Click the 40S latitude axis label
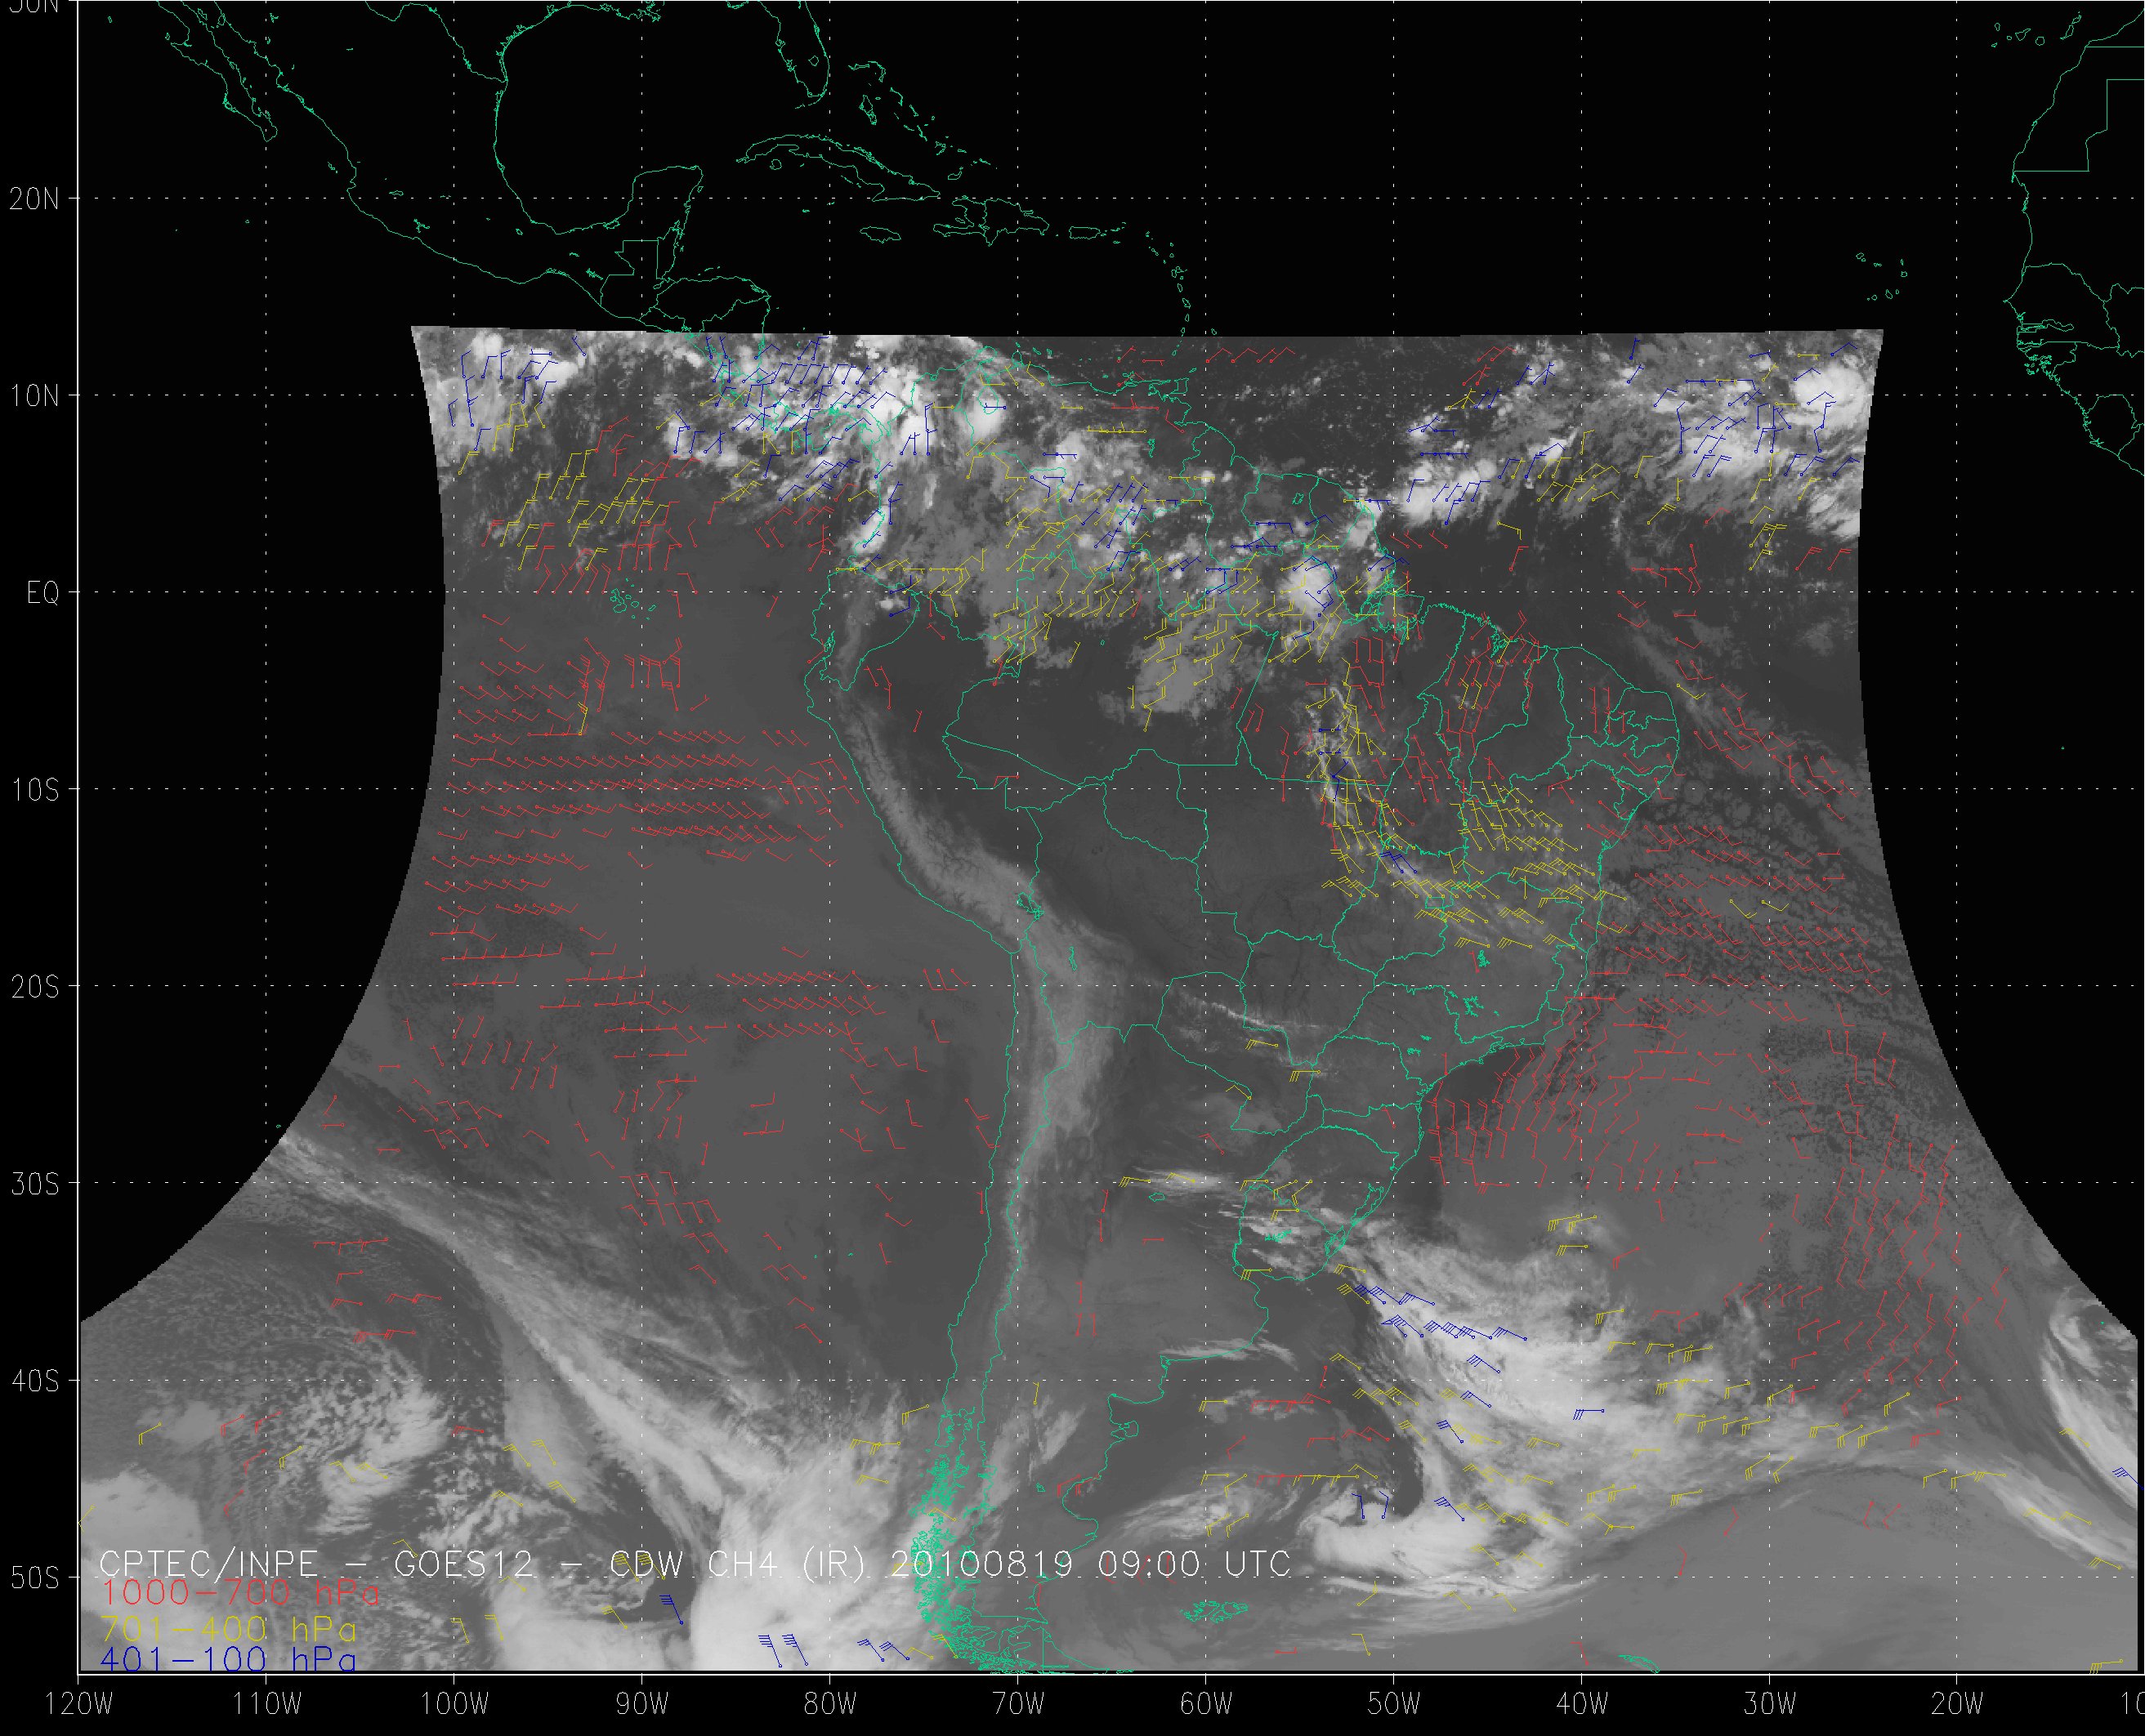 [x=35, y=1381]
